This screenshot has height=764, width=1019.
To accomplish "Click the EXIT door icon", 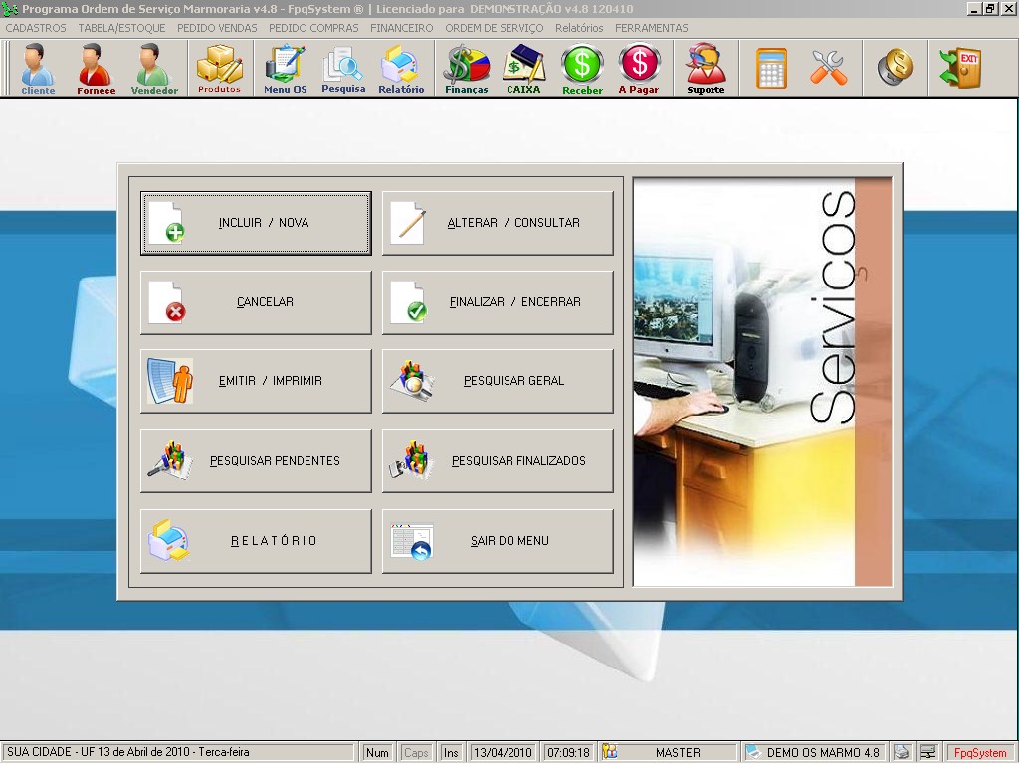I will pos(960,68).
